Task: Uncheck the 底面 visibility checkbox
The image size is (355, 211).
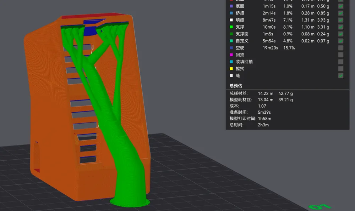Action: click(340, 6)
